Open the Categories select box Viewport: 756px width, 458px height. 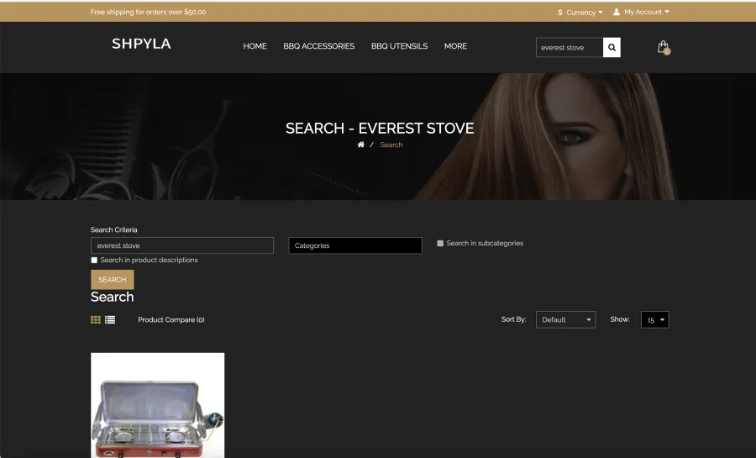[355, 245]
